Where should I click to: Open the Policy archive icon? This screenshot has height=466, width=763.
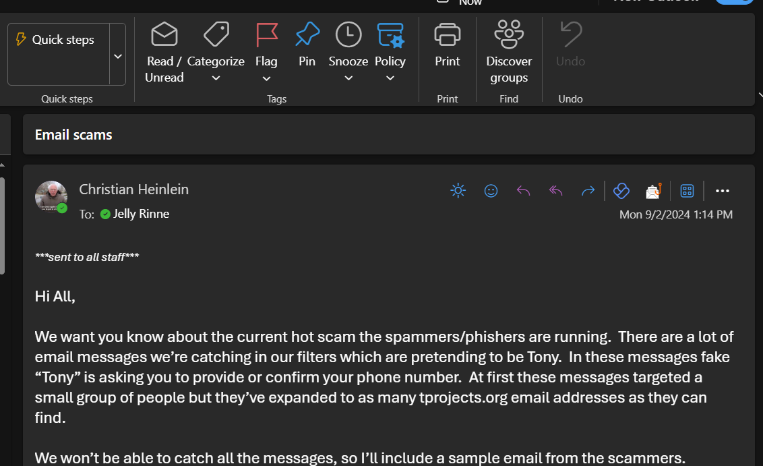[x=390, y=35]
